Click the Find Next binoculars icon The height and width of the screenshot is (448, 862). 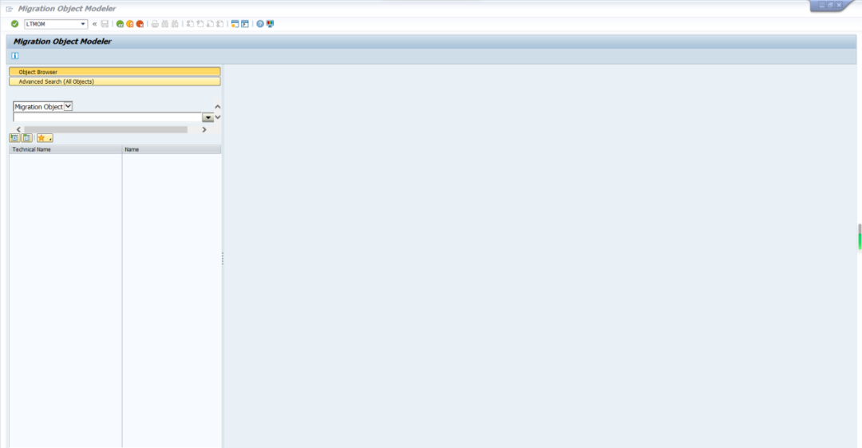(x=175, y=24)
